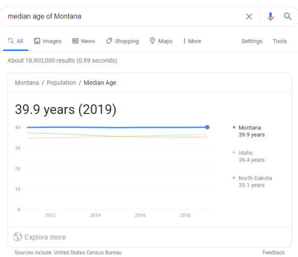This screenshot has height=257, width=298.
Task: Click the results count text about 18,900,000 results
Action: pyautogui.click(x=62, y=61)
